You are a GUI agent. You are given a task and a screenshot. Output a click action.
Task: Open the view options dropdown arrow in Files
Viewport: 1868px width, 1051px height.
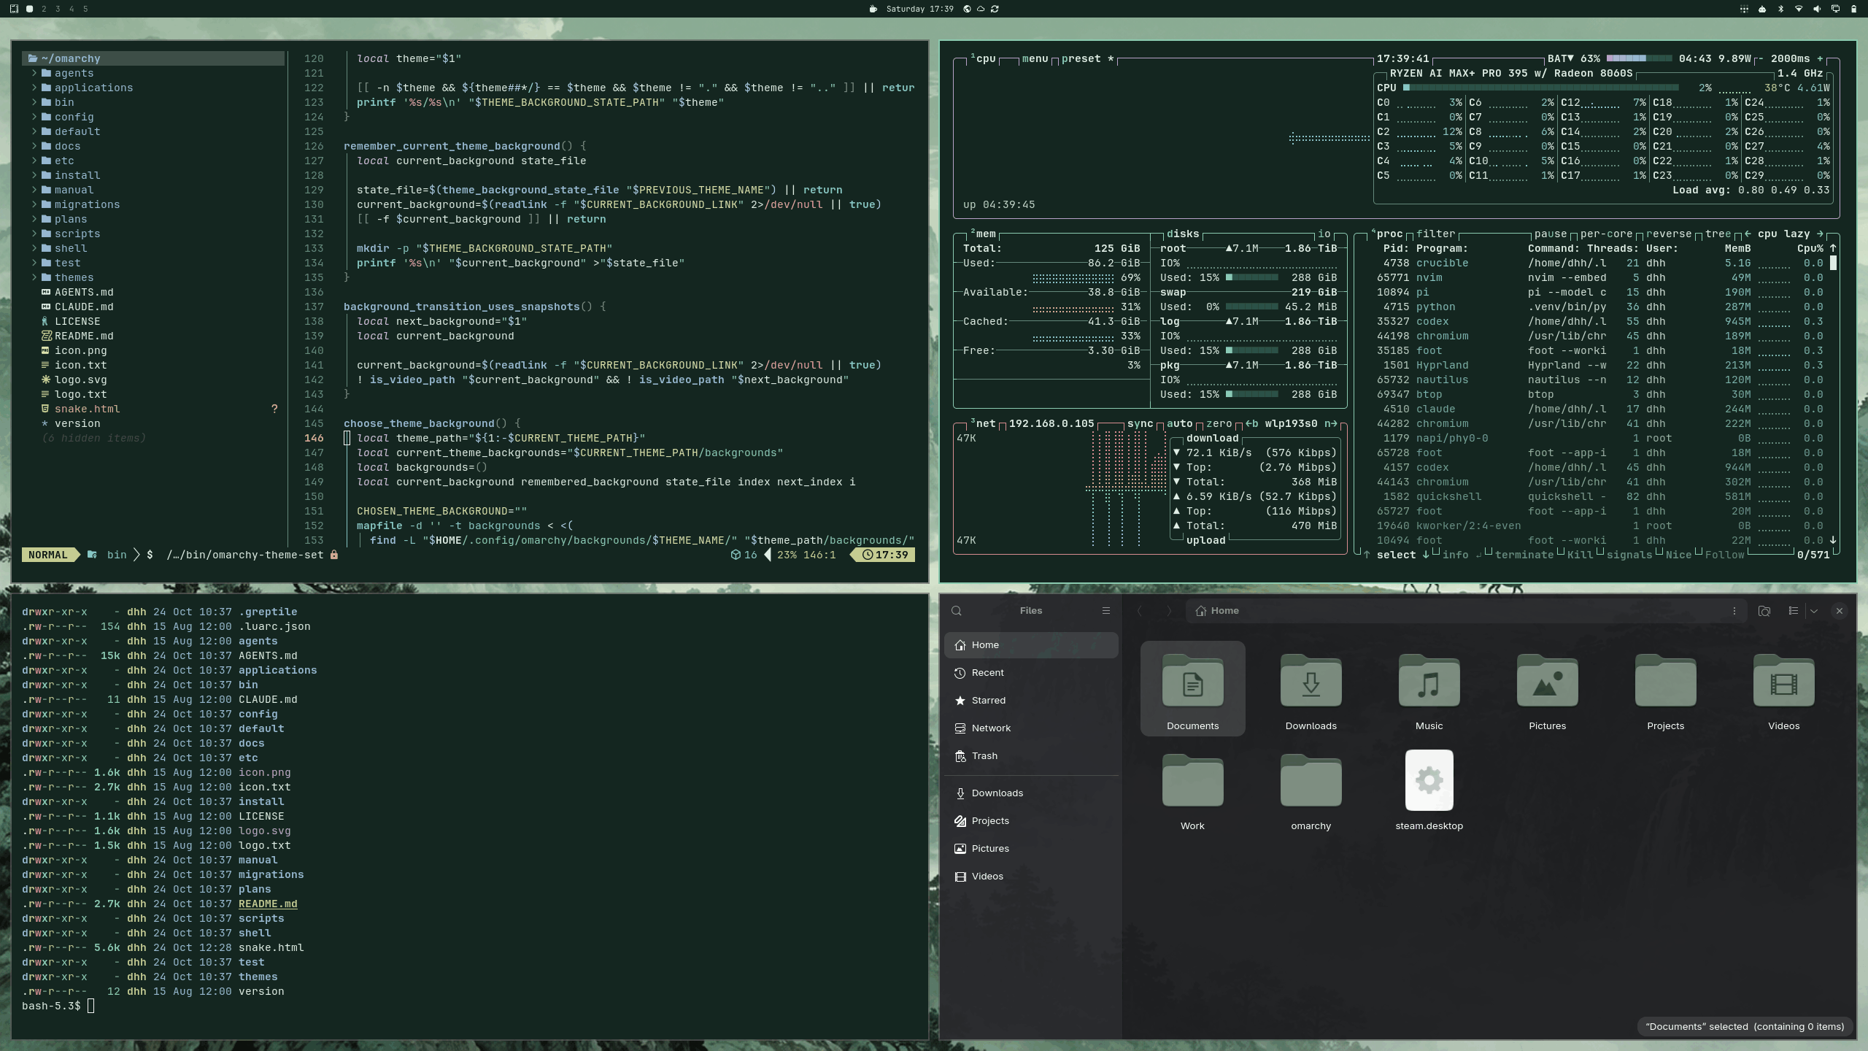tap(1814, 611)
